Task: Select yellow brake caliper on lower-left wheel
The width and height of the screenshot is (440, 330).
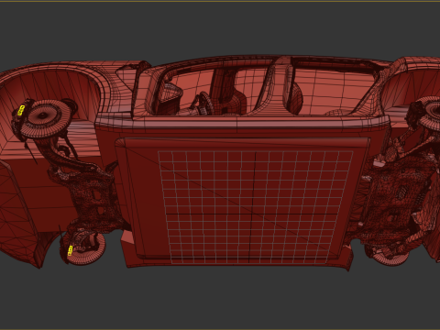Action: [x=70, y=250]
